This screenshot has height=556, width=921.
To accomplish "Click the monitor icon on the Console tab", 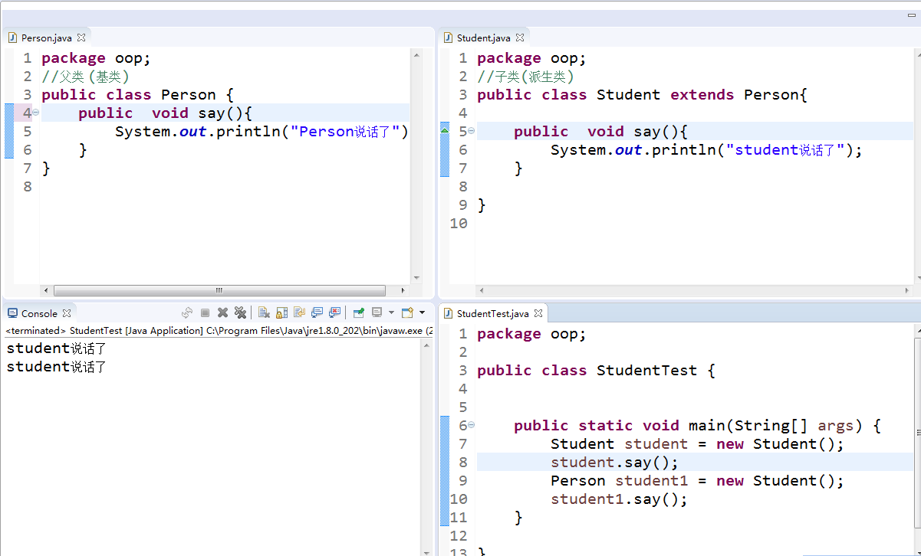I will pos(12,313).
